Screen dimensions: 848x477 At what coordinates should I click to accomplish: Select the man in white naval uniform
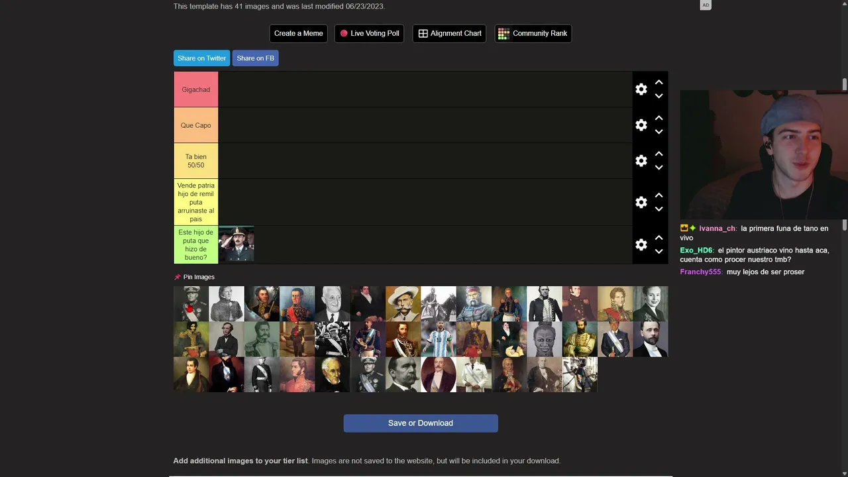pos(474,374)
